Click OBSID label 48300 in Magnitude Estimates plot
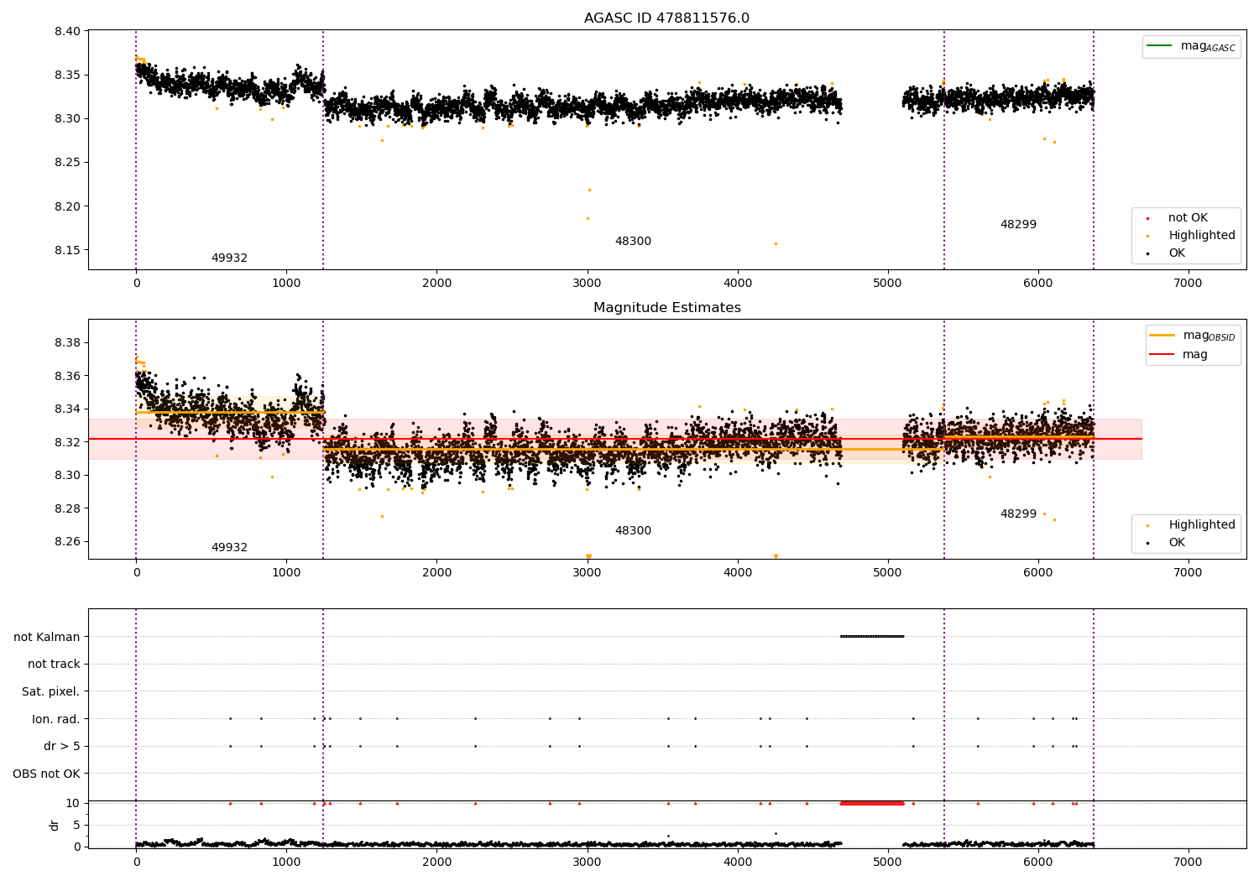This screenshot has height=881, width=1259. pos(633,530)
